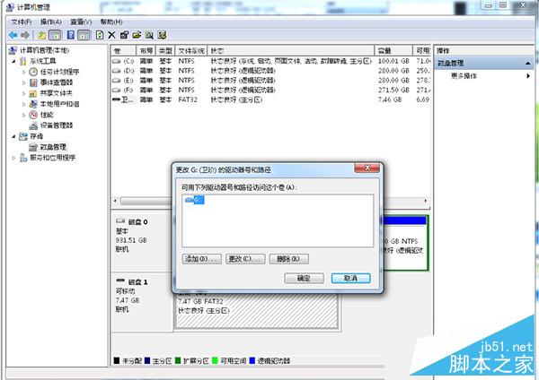Expand the Performance node
Image resolution: width=539 pixels, height=380 pixels.
click(23, 115)
